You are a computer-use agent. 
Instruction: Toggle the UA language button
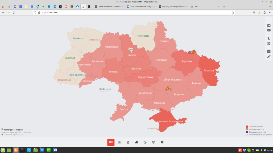tap(269, 51)
